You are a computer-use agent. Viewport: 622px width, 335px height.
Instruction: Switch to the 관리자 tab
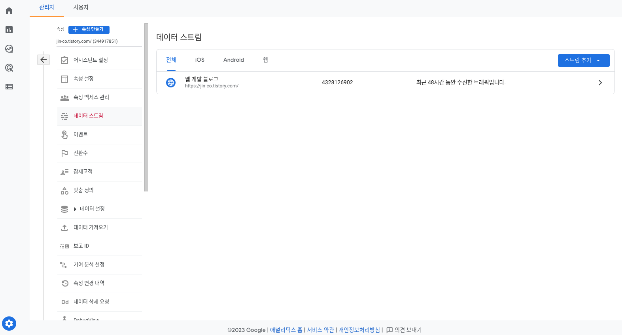[x=47, y=8]
